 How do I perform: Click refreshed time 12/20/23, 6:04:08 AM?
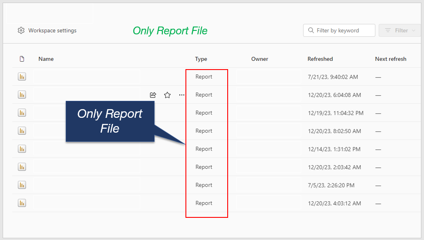[x=334, y=95]
